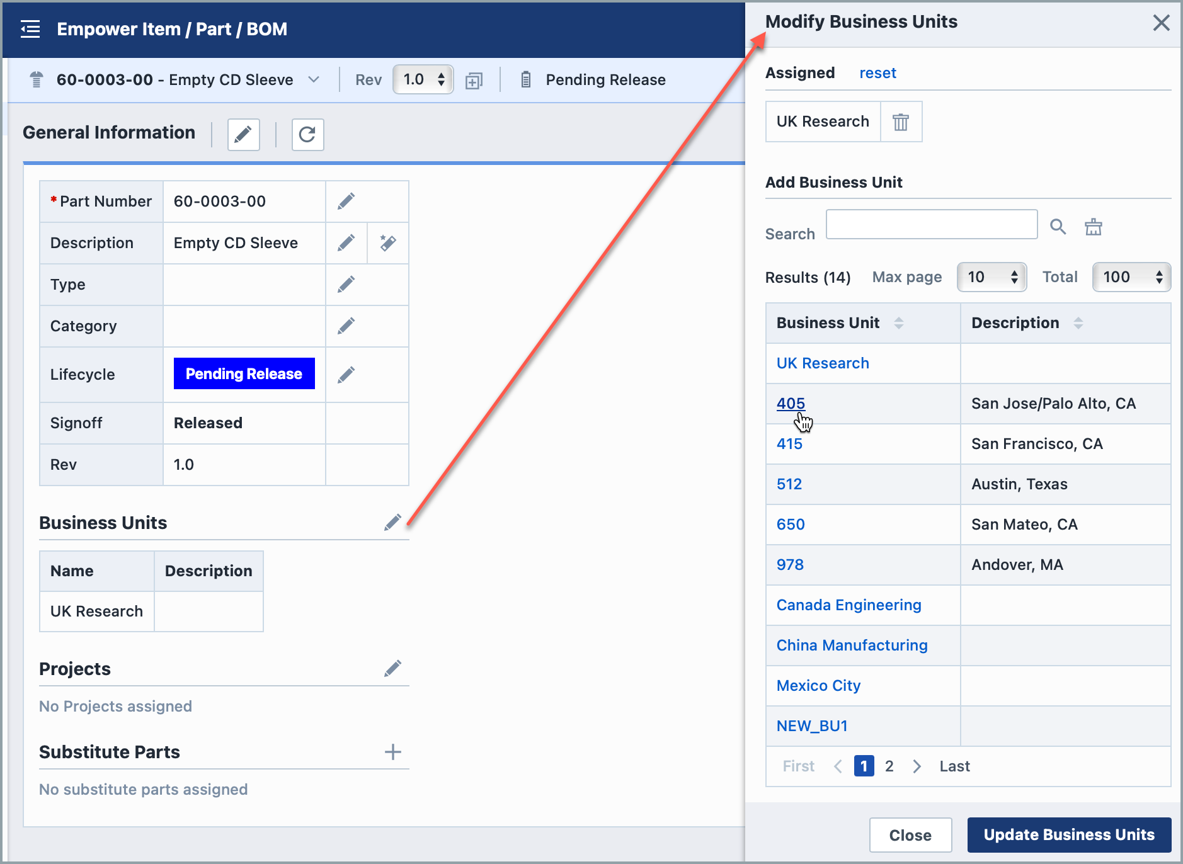Click the search magnifier icon
This screenshot has height=864, width=1183.
point(1058,227)
